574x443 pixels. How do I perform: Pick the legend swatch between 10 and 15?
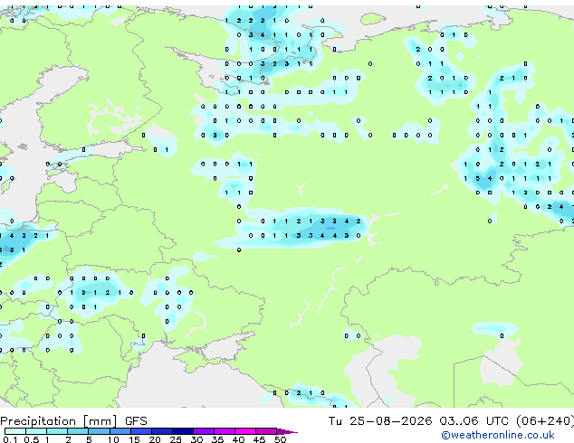click(x=120, y=431)
